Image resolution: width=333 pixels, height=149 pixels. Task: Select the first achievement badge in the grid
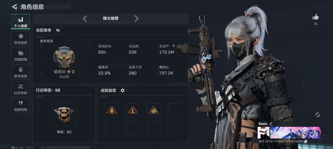(112, 110)
